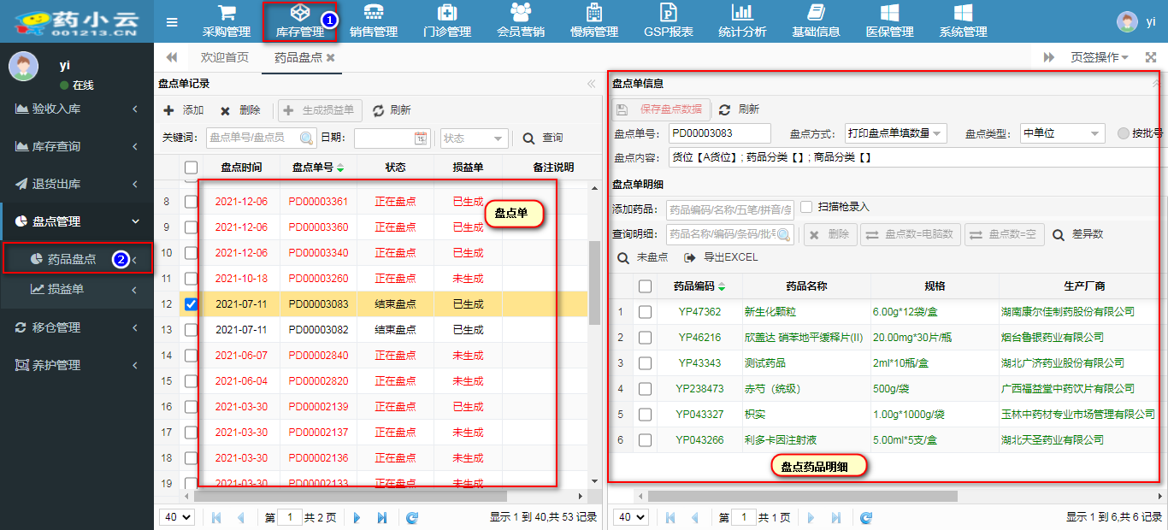The image size is (1168, 530).
Task: Go to last page in left pager
Action: tap(381, 517)
